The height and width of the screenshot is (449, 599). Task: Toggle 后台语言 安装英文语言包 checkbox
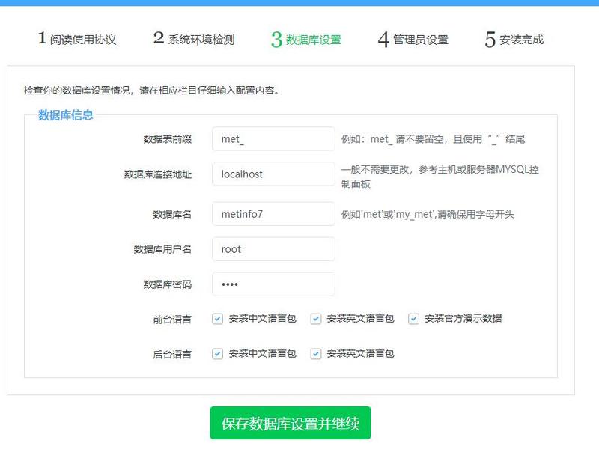[315, 354]
